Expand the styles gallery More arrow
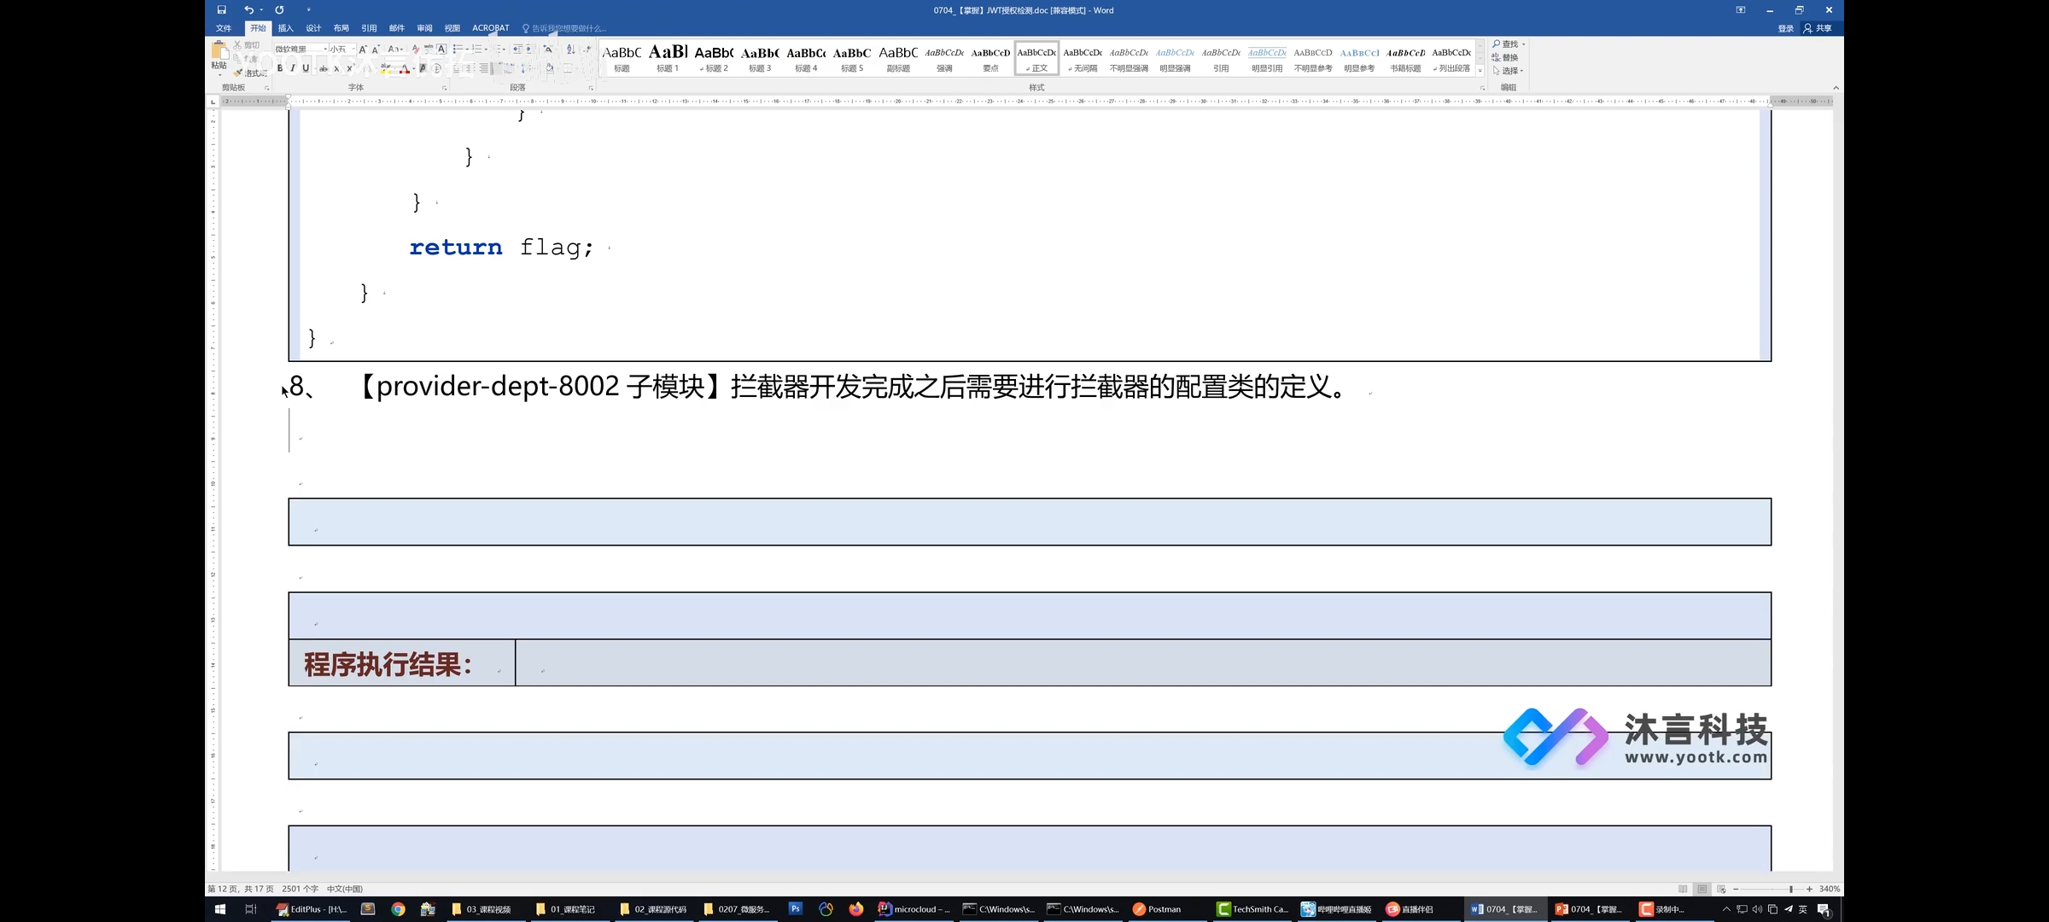Image resolution: width=2049 pixels, height=922 pixels. [x=1480, y=71]
